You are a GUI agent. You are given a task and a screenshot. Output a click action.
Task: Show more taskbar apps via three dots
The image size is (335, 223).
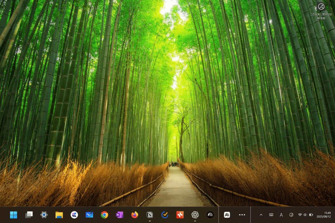point(242,215)
